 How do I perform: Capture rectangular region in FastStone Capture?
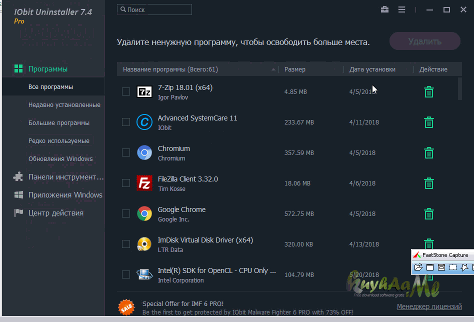tap(453, 267)
